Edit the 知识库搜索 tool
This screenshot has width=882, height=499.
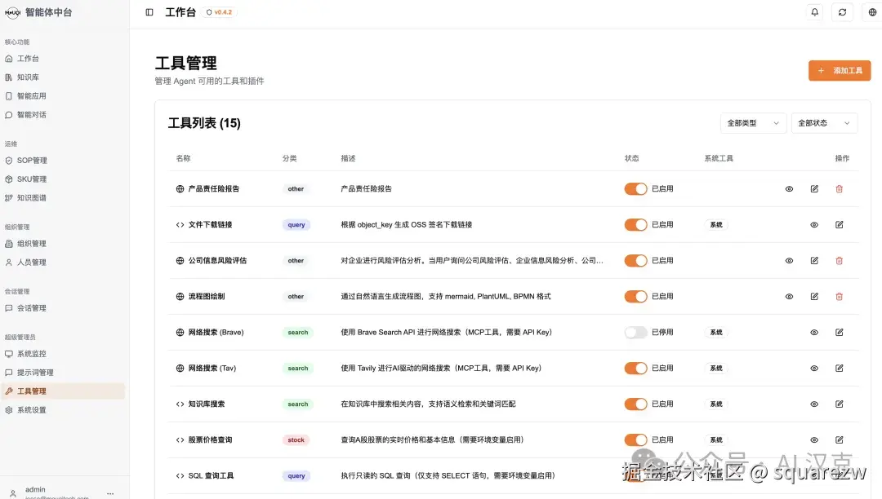(839, 404)
